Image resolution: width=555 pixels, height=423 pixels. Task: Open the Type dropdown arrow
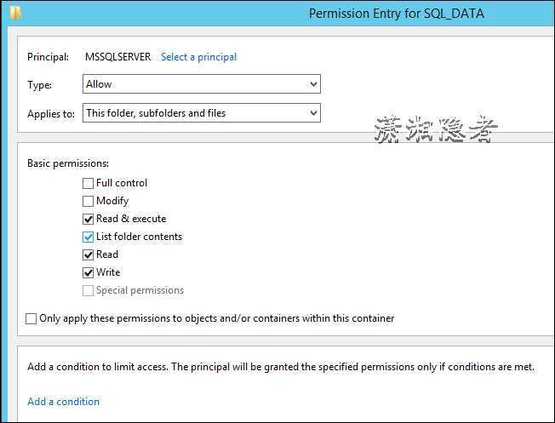point(313,84)
